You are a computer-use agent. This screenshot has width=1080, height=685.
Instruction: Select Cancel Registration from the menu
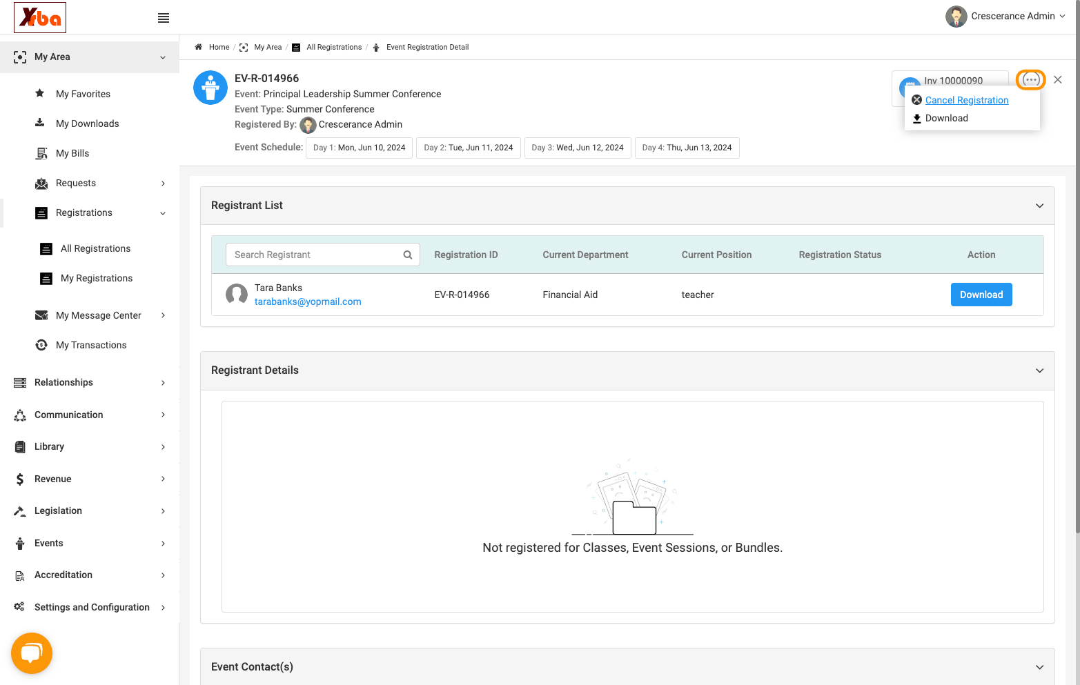[967, 100]
